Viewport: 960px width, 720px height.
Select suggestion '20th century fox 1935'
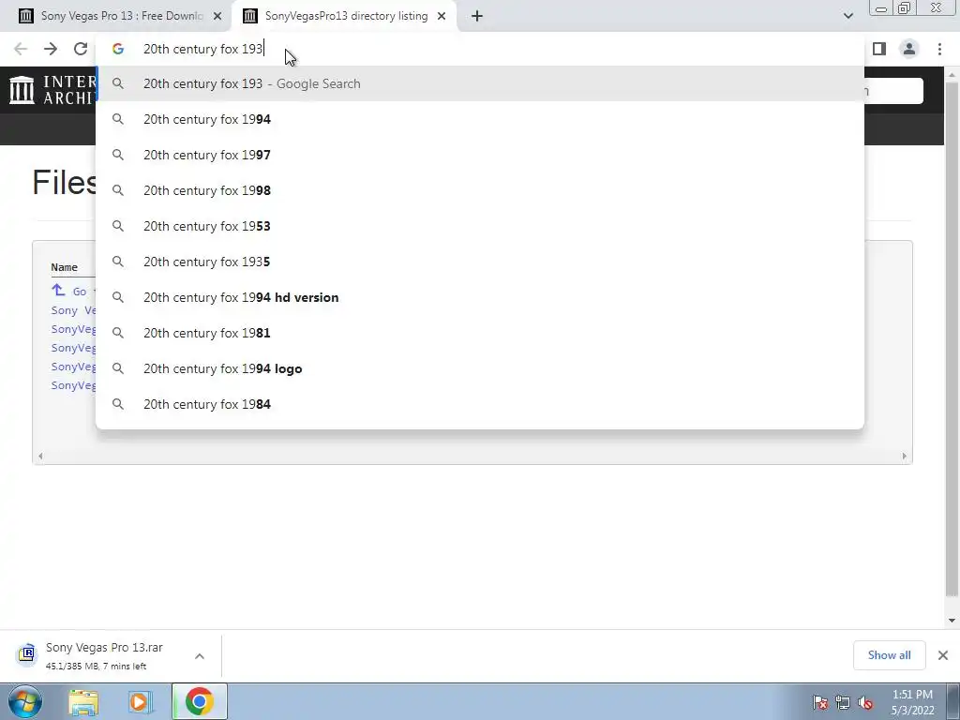[x=480, y=262]
